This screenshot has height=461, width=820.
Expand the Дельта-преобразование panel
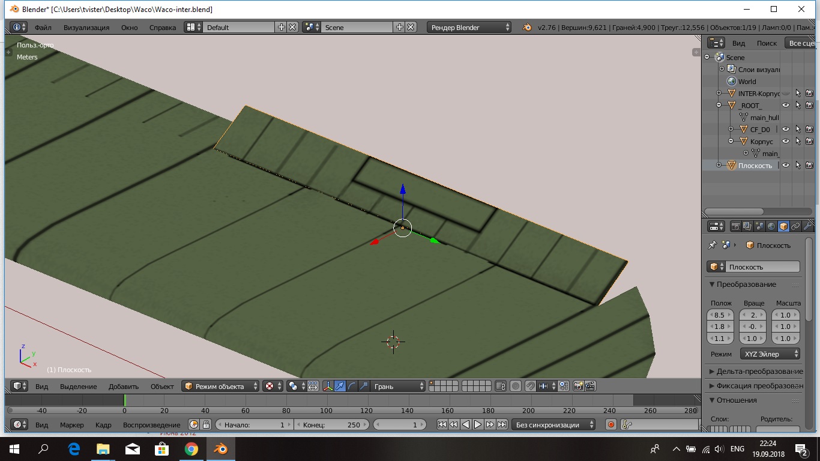point(755,371)
